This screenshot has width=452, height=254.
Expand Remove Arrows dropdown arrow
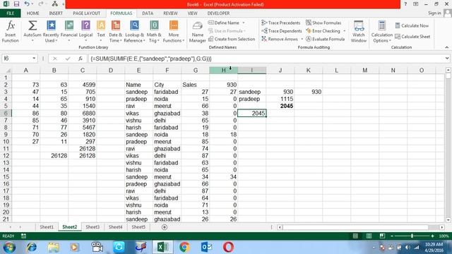[302, 39]
